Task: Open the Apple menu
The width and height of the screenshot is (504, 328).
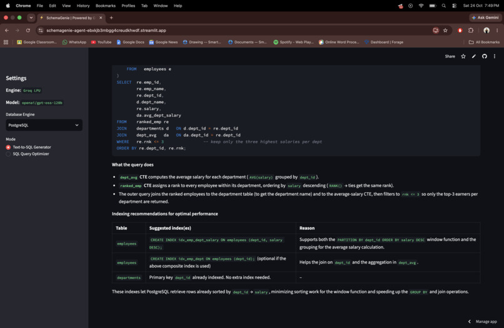Action: pyautogui.click(x=8, y=6)
